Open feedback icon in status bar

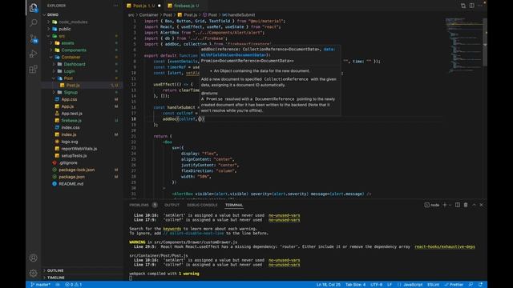pyautogui.click(x=471, y=285)
